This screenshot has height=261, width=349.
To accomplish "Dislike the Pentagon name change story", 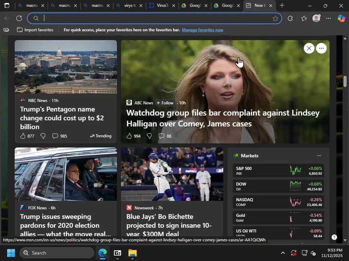I will 43,136.
